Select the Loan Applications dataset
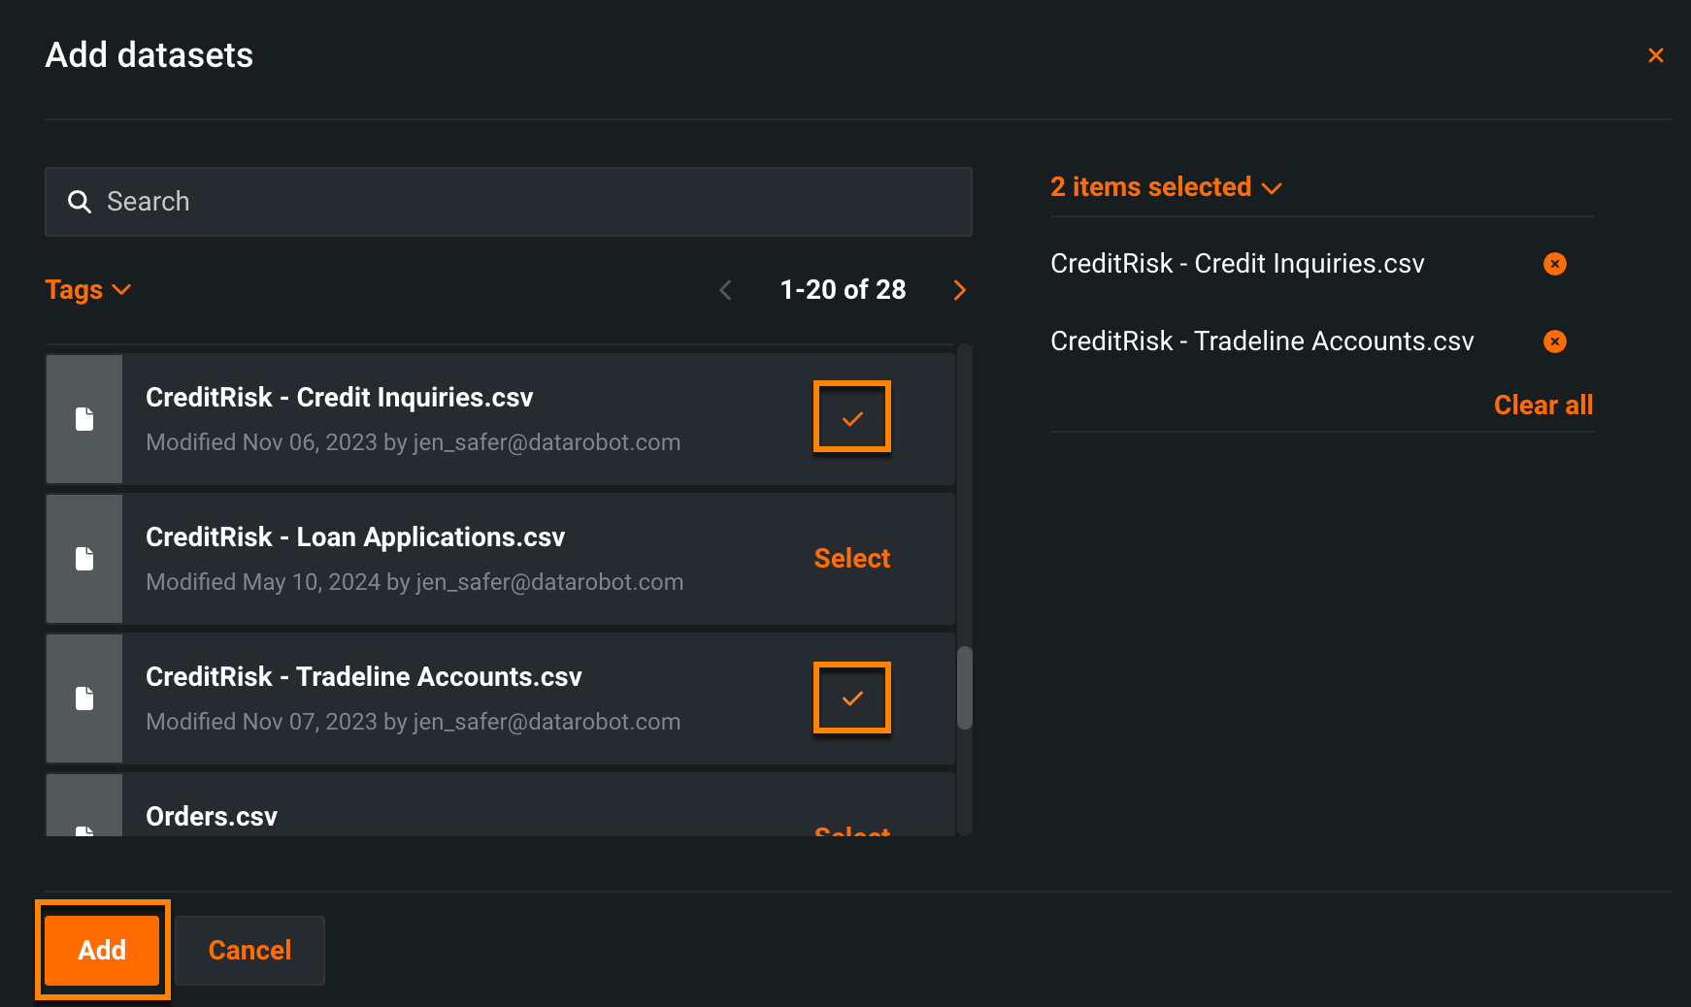Image resolution: width=1691 pixels, height=1007 pixels. pos(851,559)
